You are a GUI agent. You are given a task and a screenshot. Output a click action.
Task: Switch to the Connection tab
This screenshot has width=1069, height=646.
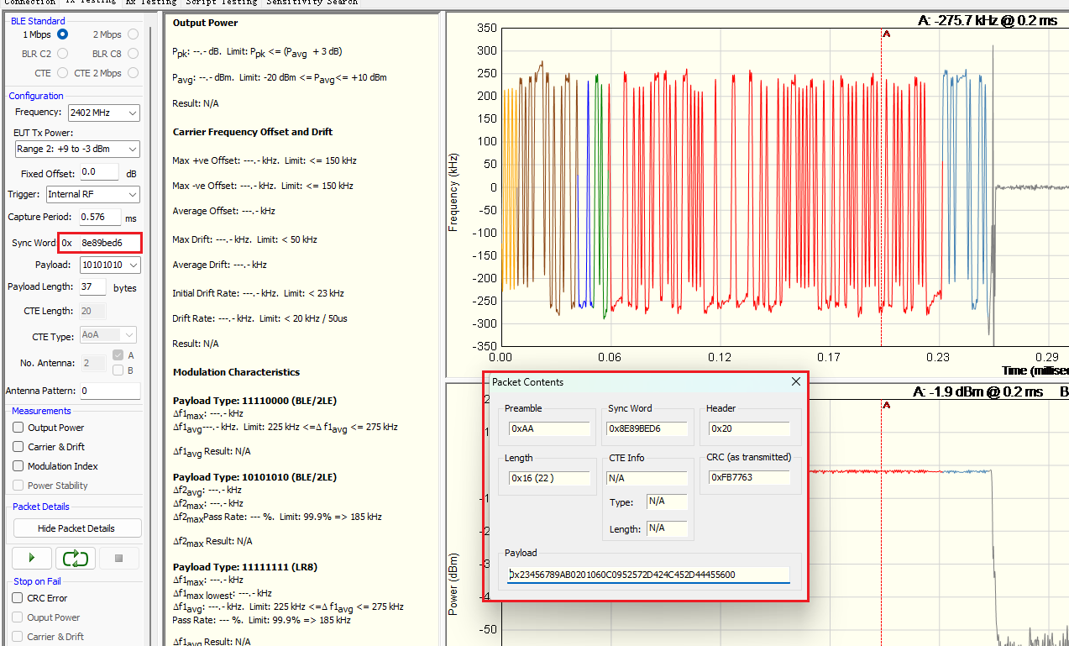click(30, 3)
